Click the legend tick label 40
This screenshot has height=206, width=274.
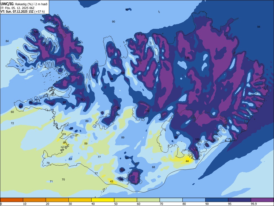click(x=93, y=204)
